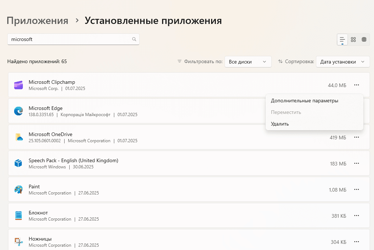Click the 381 КБ size value
This screenshot has height=250, width=374.
click(339, 216)
